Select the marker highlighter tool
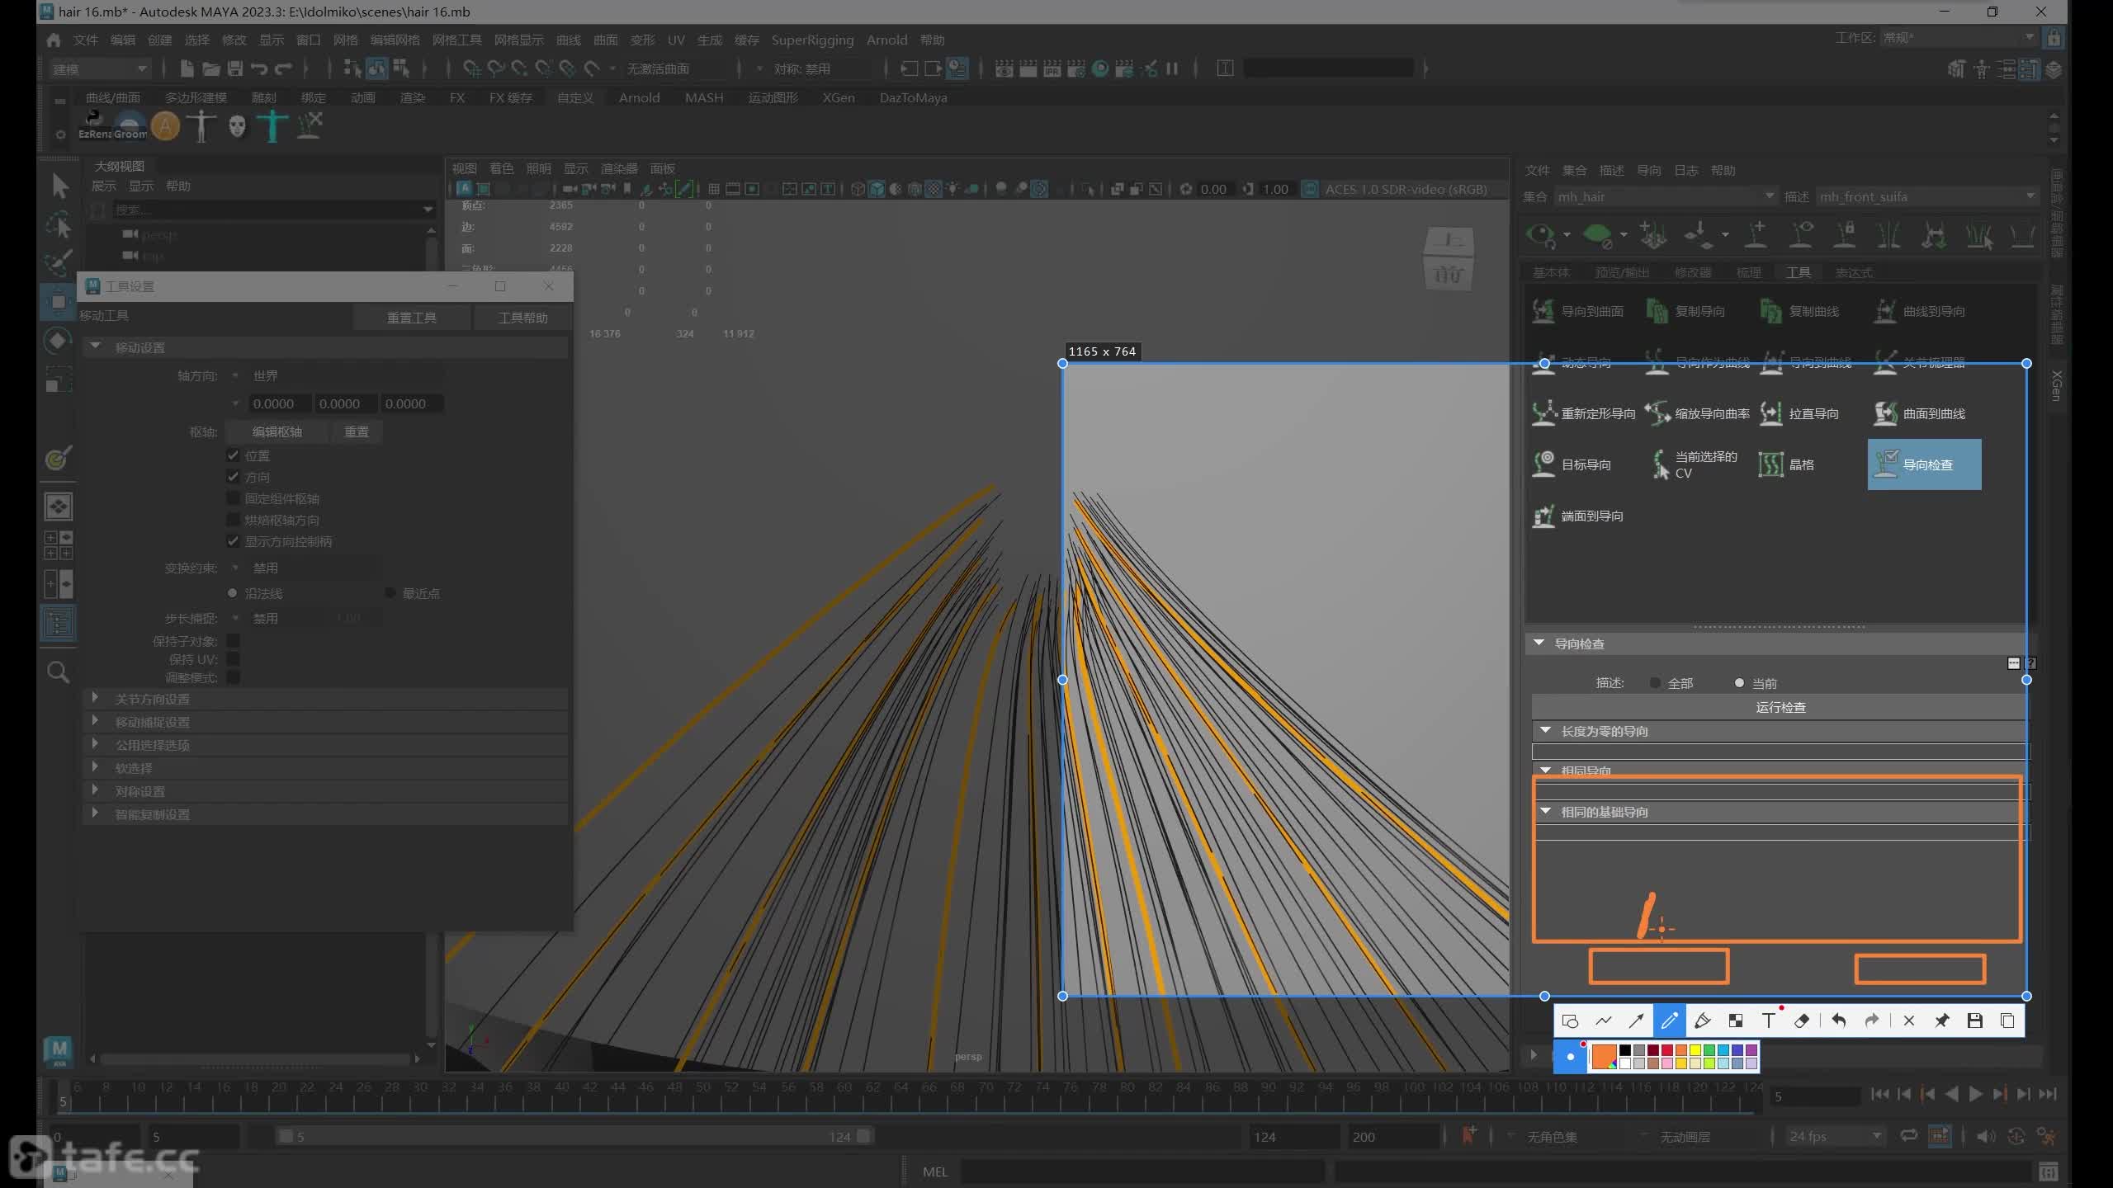 tap(1702, 1021)
